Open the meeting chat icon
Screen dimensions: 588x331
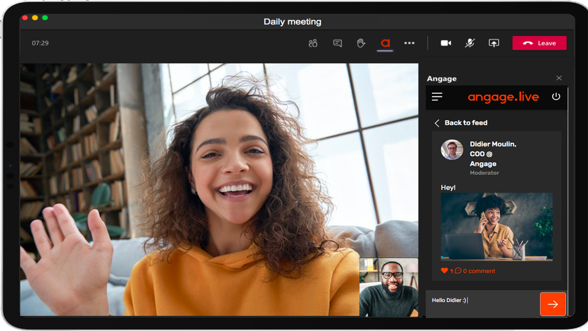click(x=337, y=43)
